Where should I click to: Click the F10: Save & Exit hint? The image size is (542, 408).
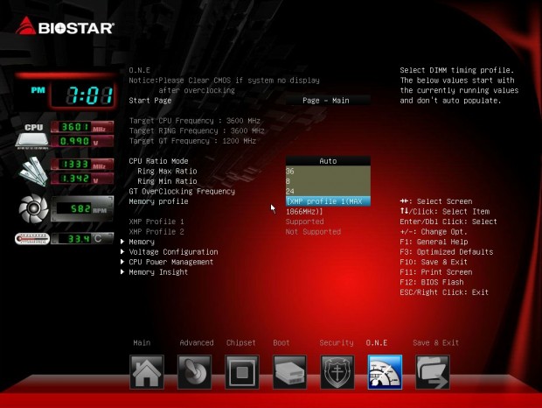(434, 262)
